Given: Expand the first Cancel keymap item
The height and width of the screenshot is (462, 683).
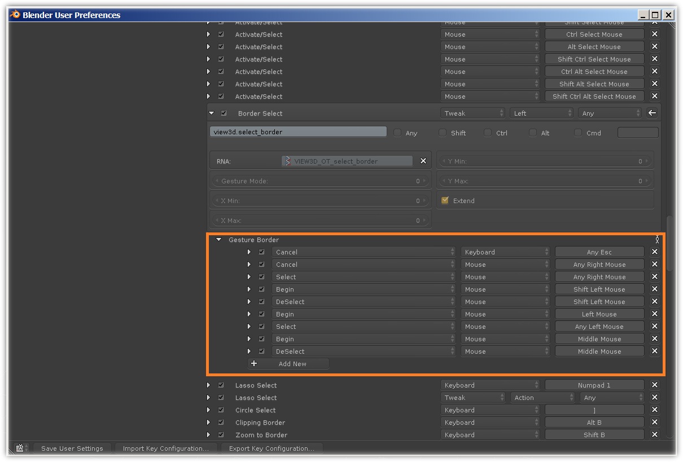Looking at the screenshot, I should point(249,252).
